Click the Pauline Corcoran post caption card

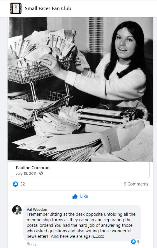(x=80, y=170)
